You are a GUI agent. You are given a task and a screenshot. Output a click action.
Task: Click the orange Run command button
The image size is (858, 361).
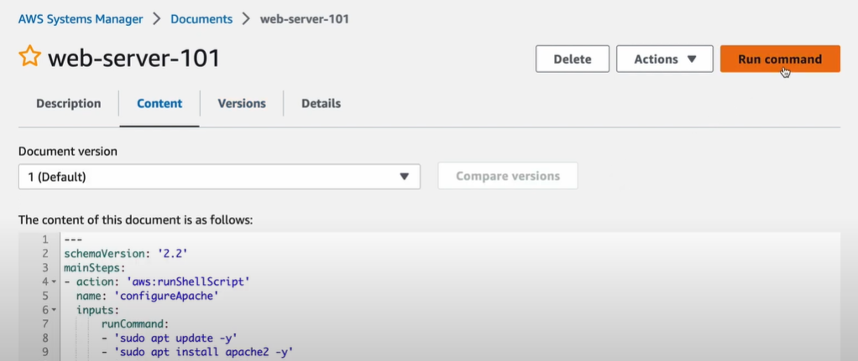[780, 59]
